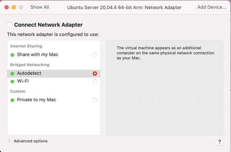The image size is (231, 152).
Task: Click the Wi-Fi row label
Action: 23,81
